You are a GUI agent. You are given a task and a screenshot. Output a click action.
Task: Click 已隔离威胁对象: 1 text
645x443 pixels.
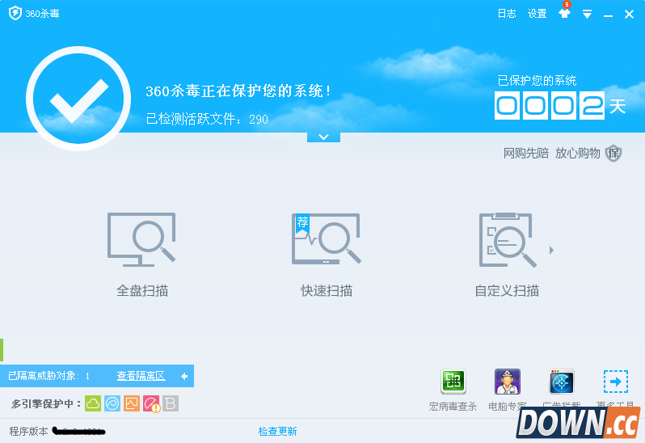[49, 376]
